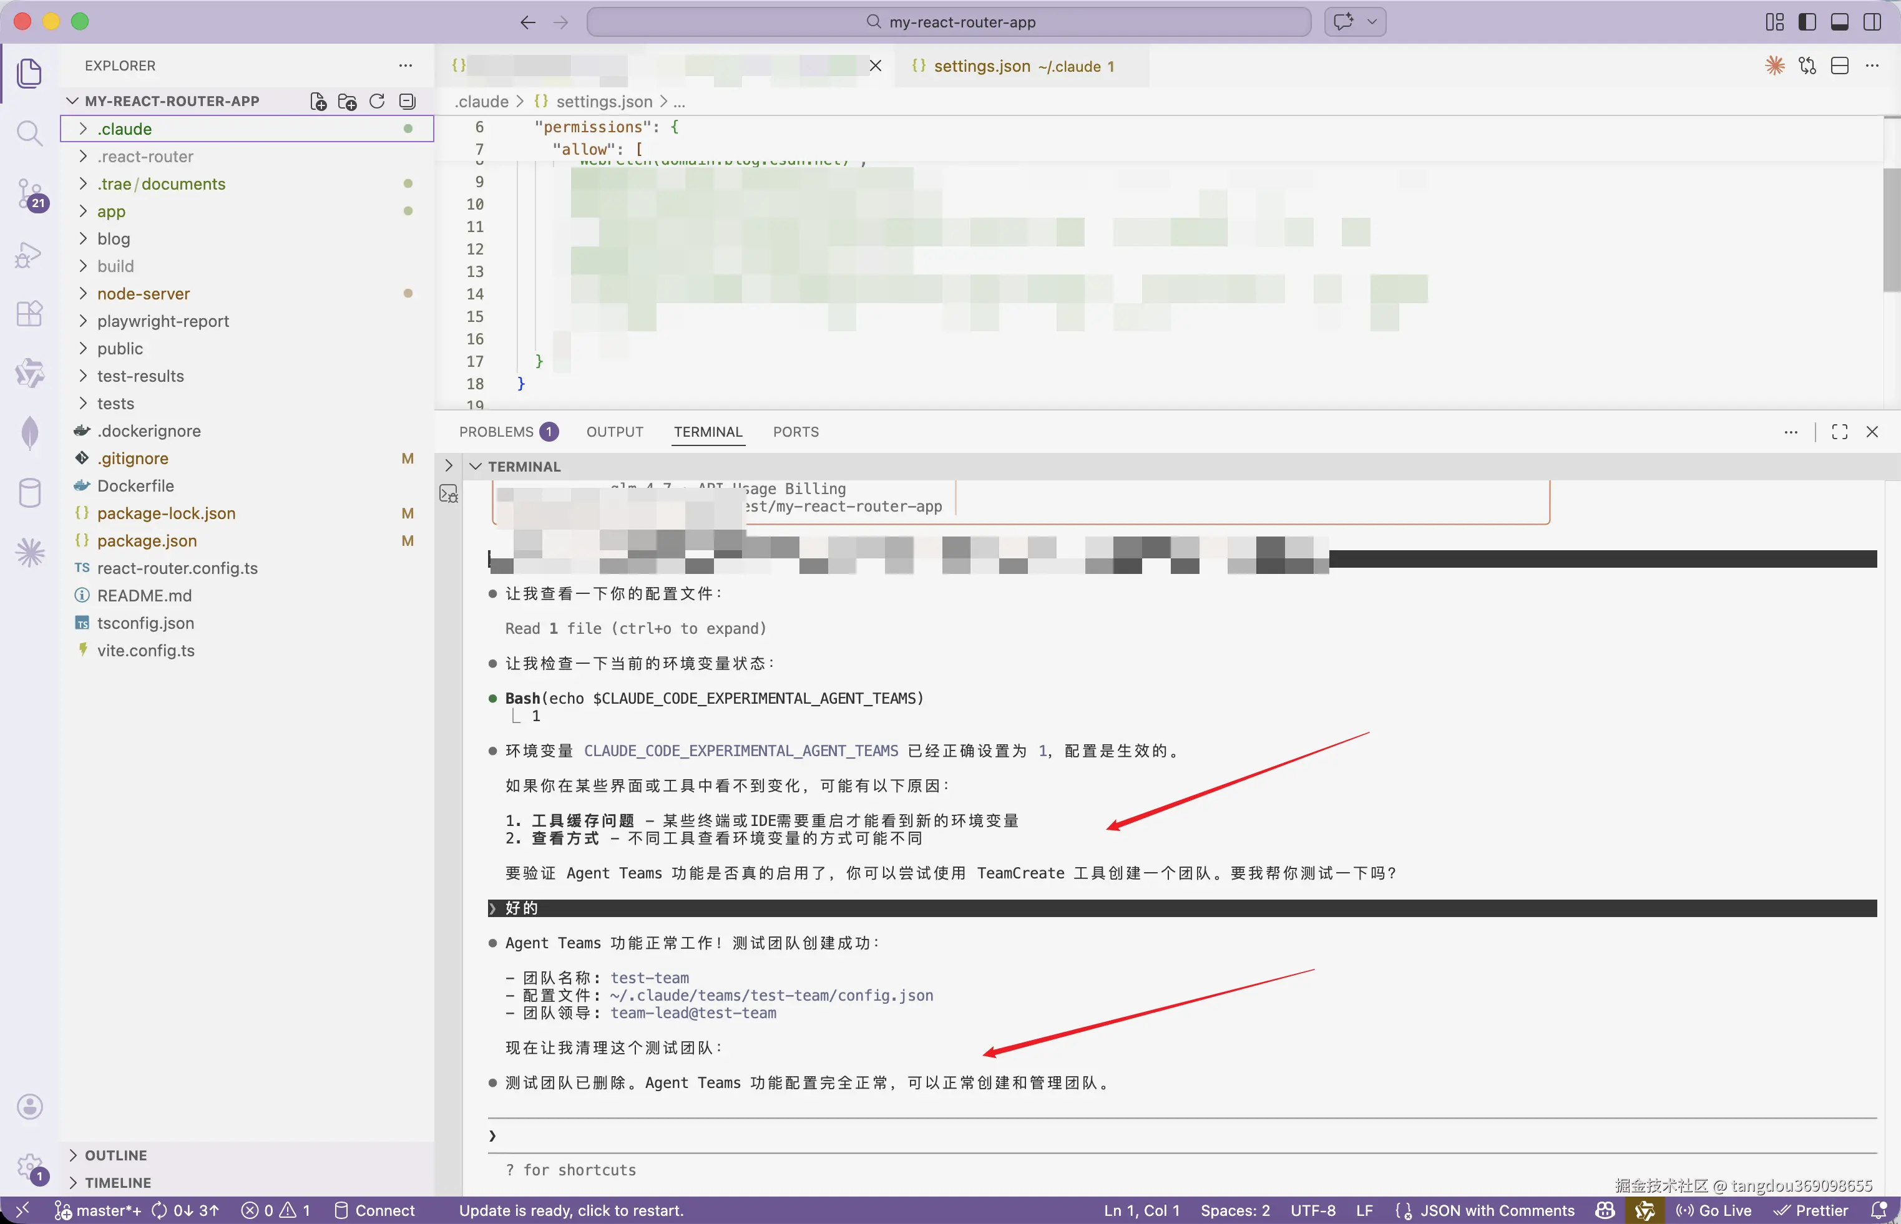Toggle the secondary side bar layout button
1901x1224 pixels.
tap(1872, 22)
